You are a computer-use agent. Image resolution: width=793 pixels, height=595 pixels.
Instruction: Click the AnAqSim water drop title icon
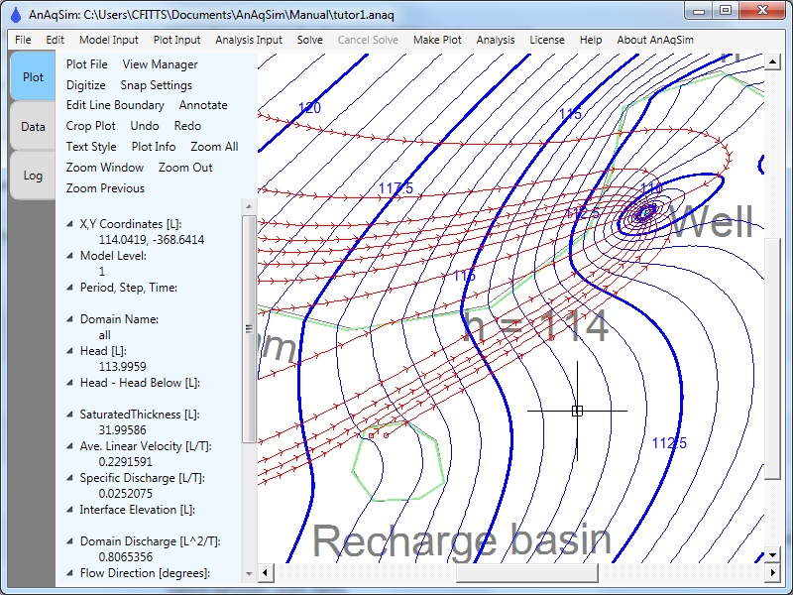point(15,15)
